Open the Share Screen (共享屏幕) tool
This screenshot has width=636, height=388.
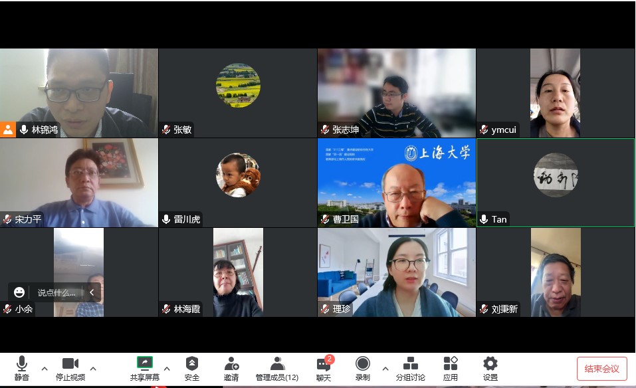(x=145, y=367)
